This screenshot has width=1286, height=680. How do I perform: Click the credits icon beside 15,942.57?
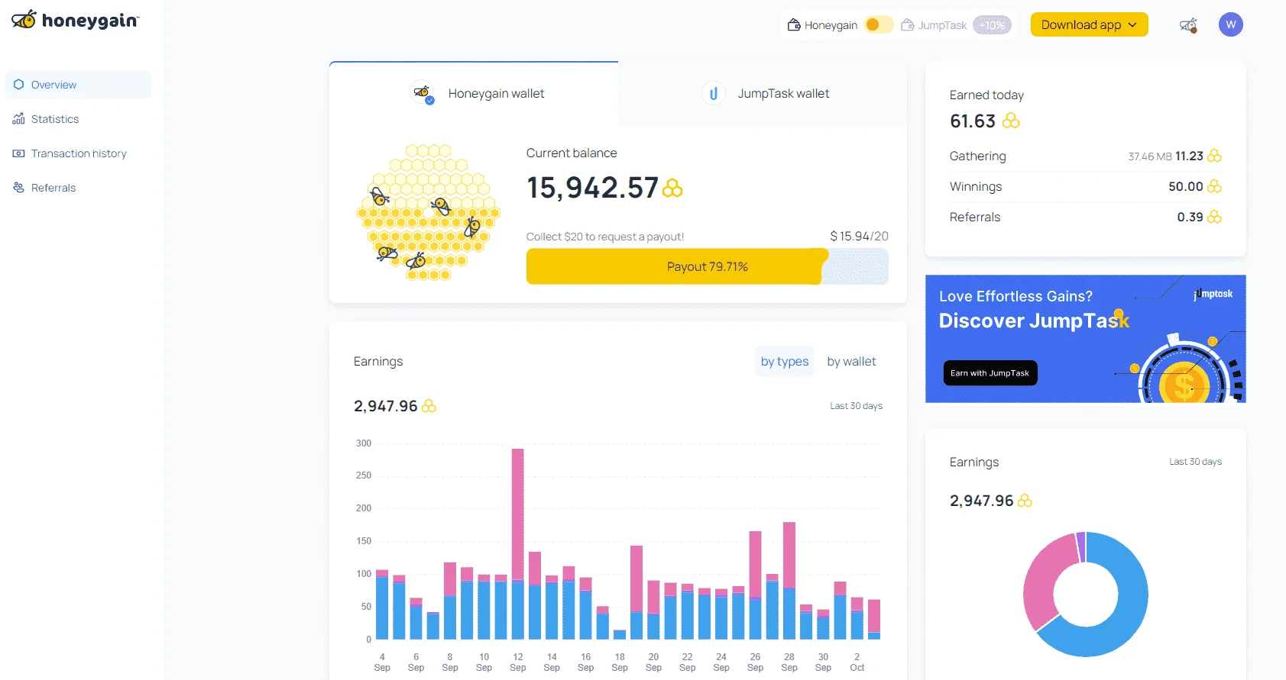[x=672, y=188]
